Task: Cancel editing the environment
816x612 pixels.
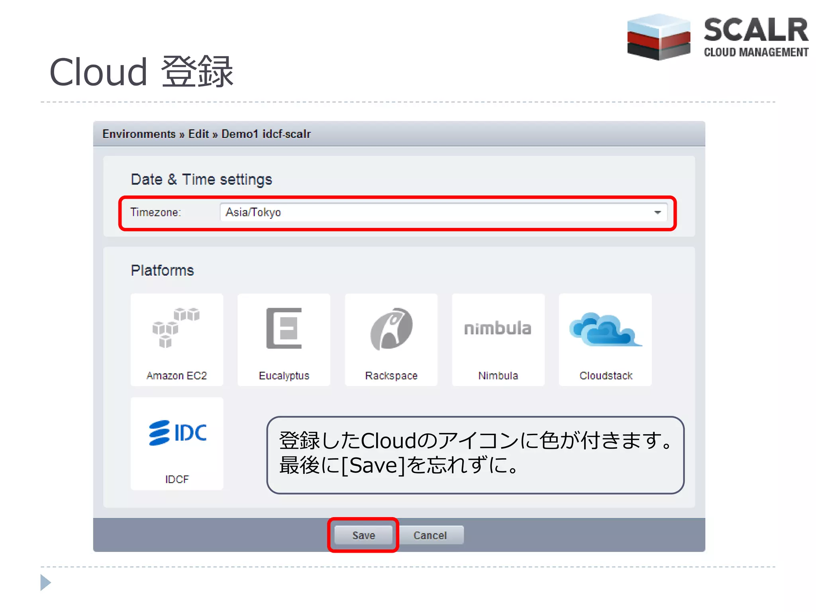Action: 430,535
